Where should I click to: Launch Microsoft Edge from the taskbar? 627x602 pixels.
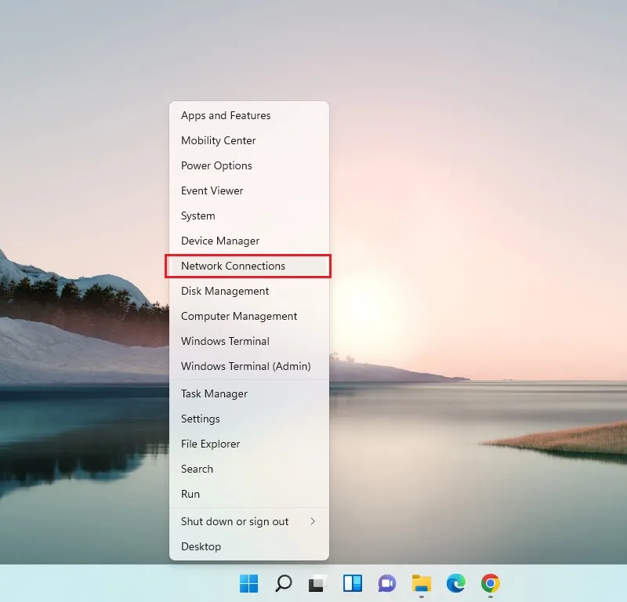click(456, 584)
